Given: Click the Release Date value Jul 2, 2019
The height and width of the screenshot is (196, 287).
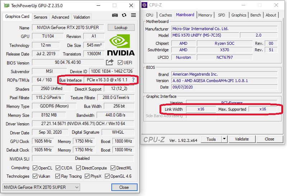Looking at the screenshot, I should [46, 54].
